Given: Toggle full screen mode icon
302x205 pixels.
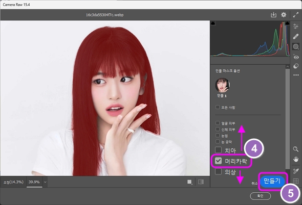Looking at the screenshot, I should [x=296, y=15].
